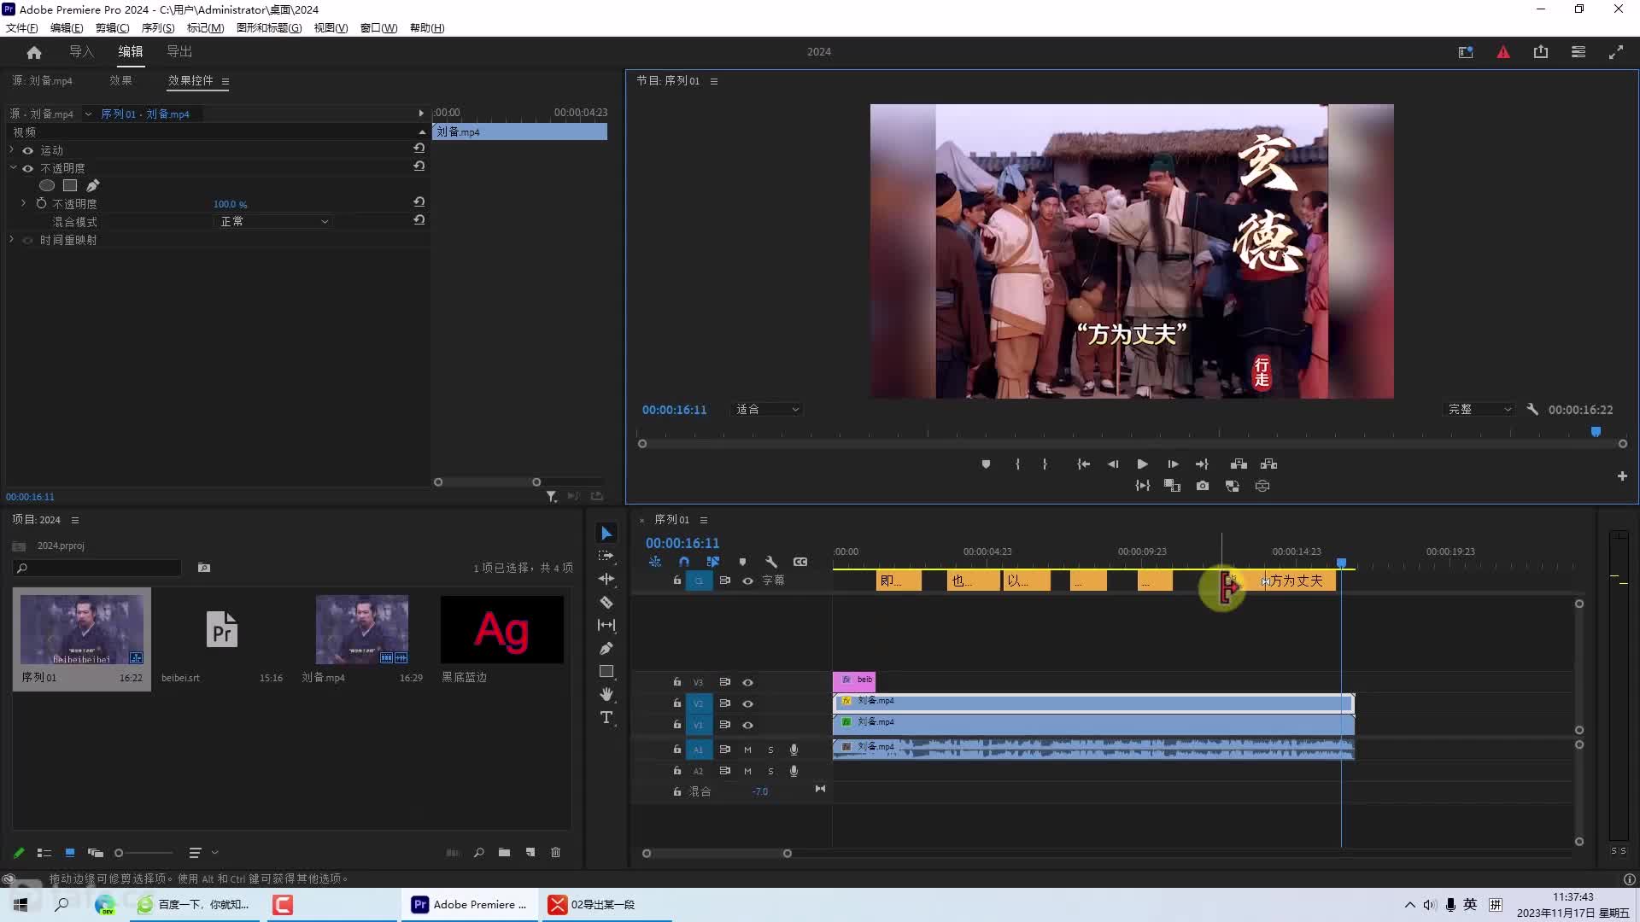Select the Rectangle tool in toolbar

[x=606, y=671]
